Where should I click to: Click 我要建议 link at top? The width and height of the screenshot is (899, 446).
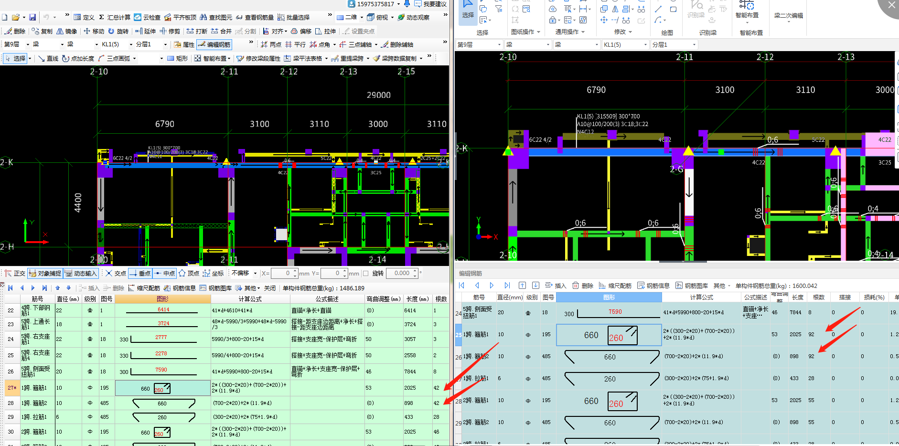(430, 4)
